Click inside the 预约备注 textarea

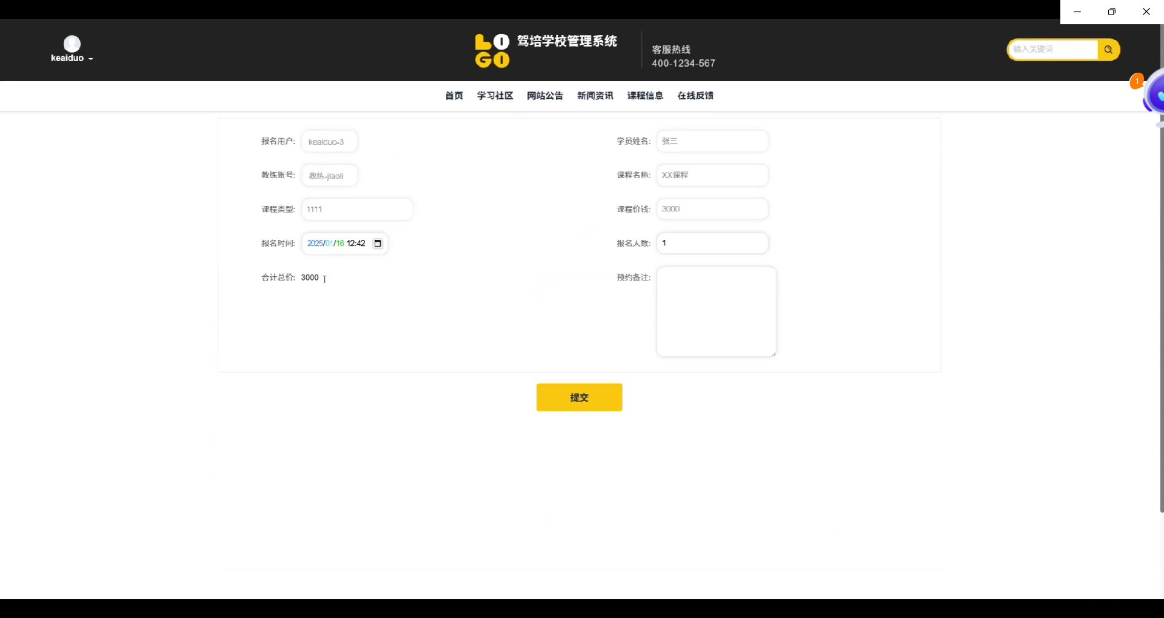click(x=717, y=312)
